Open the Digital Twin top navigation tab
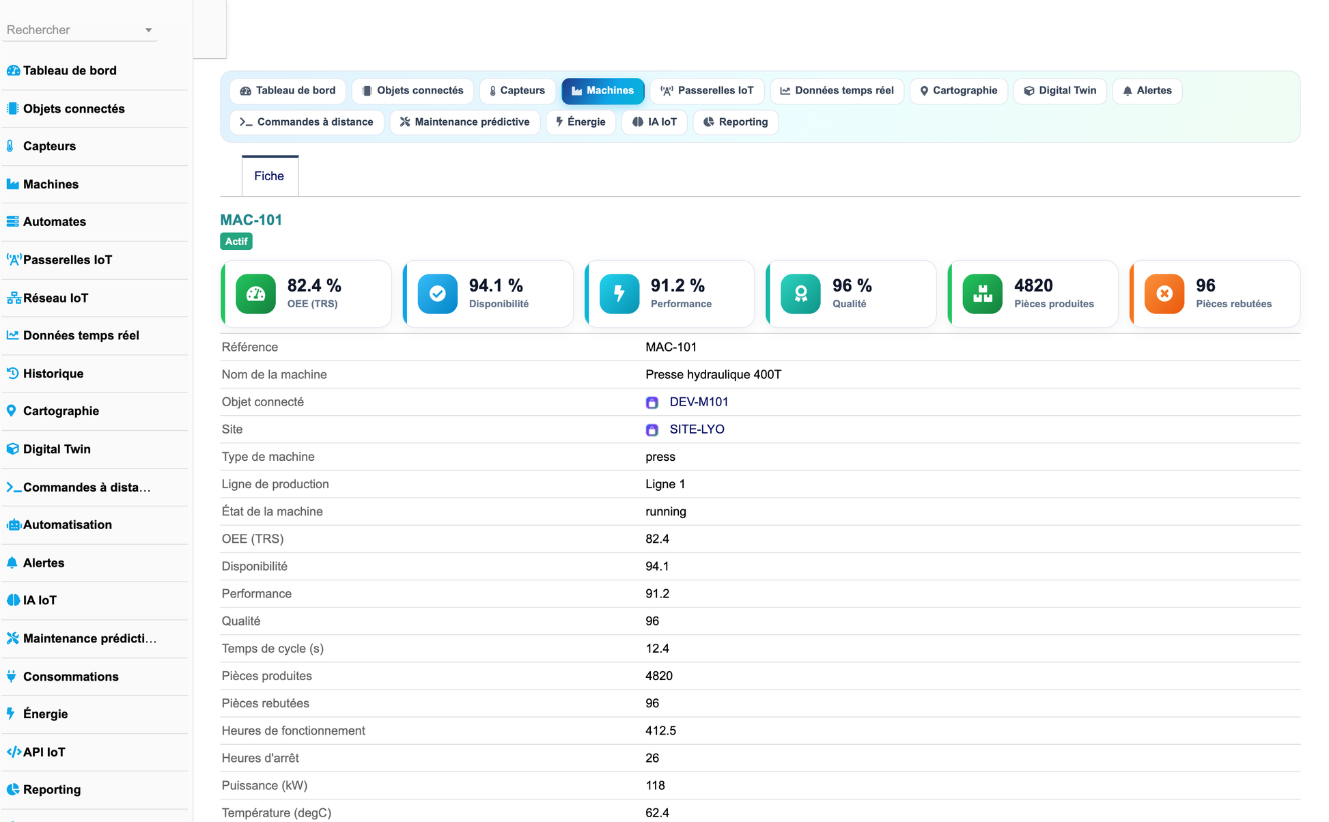Screen dimensions: 1329x822 tap(1060, 91)
